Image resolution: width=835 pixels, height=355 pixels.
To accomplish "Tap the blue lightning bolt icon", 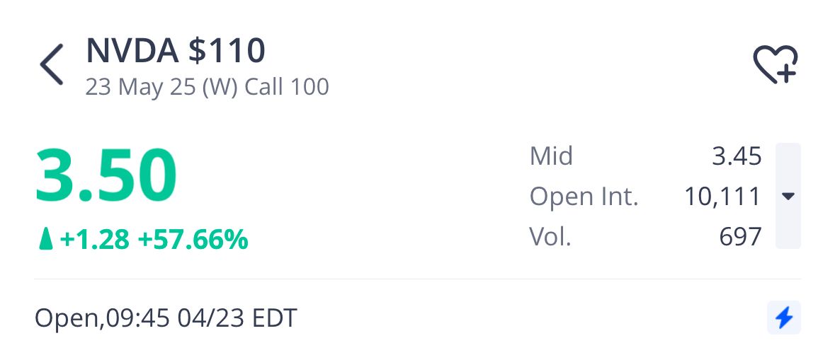I will [x=784, y=318].
